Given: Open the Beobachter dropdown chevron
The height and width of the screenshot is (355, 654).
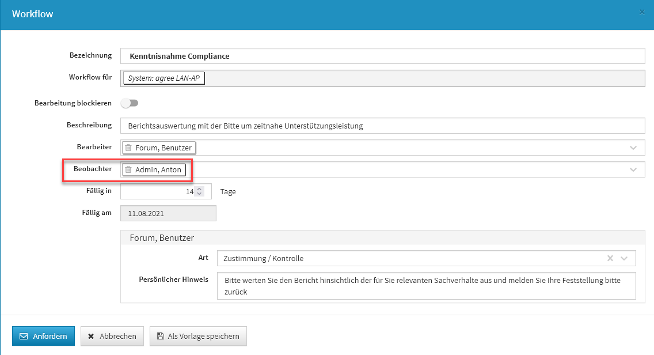Looking at the screenshot, I should [633, 170].
